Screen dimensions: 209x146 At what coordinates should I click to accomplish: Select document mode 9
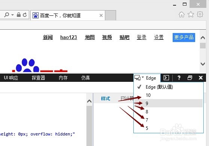point(168,103)
